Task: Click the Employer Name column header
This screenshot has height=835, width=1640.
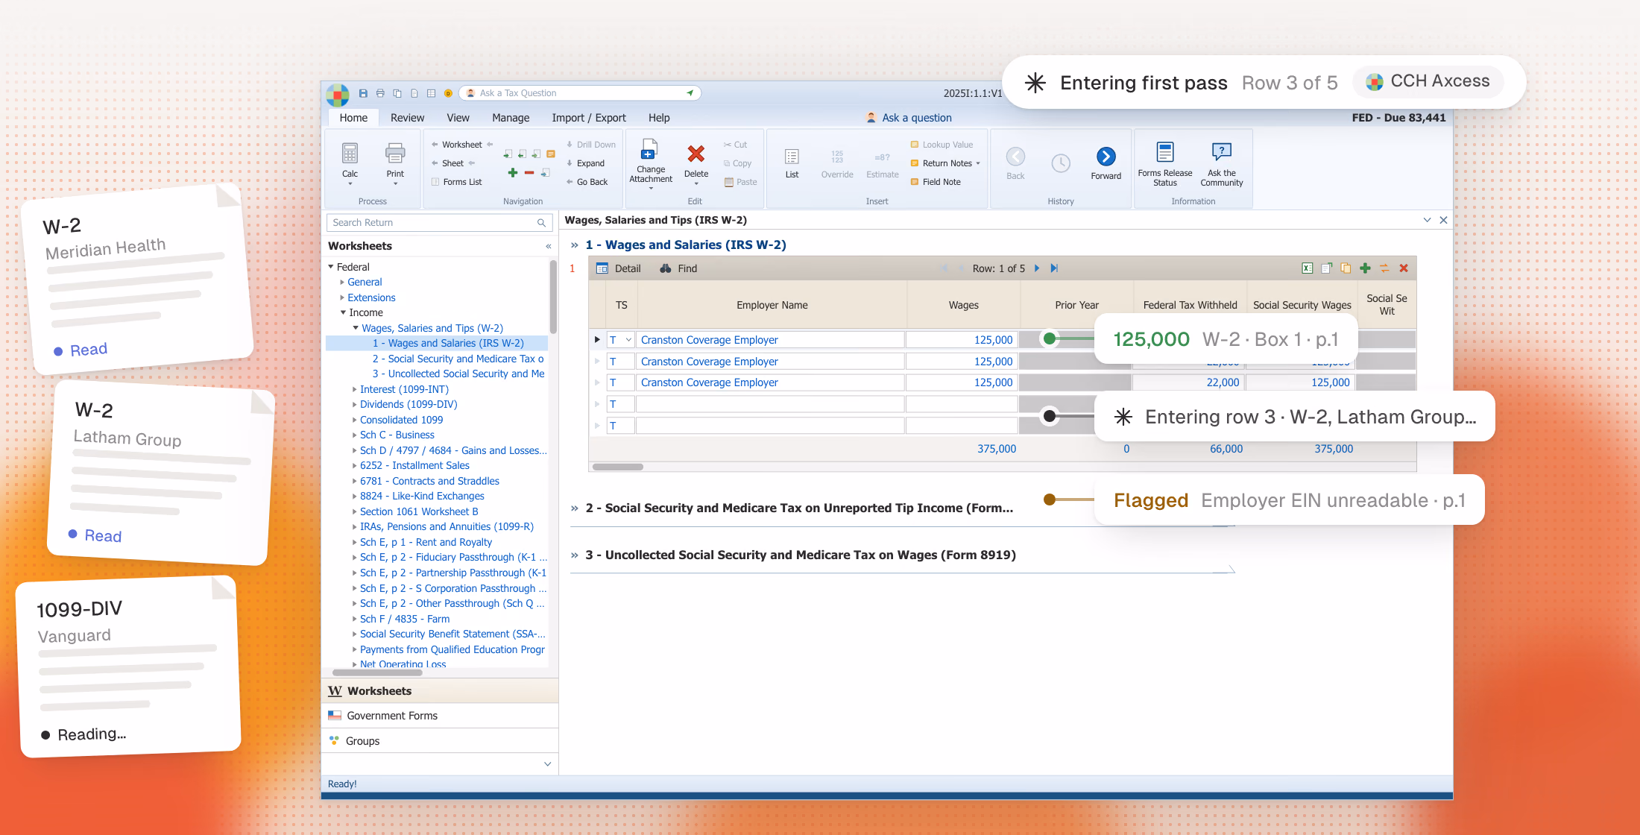Action: [x=772, y=305]
